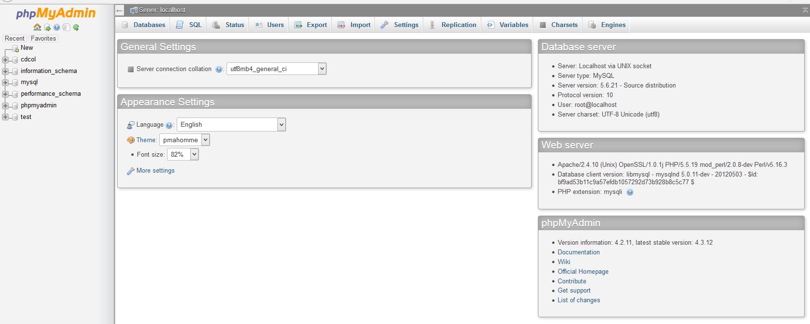Open the Get support link
Image resolution: width=810 pixels, height=324 pixels.
pyautogui.click(x=574, y=291)
